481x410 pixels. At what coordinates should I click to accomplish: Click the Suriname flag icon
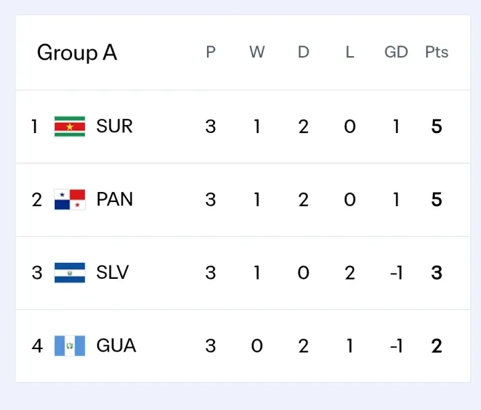(x=69, y=126)
